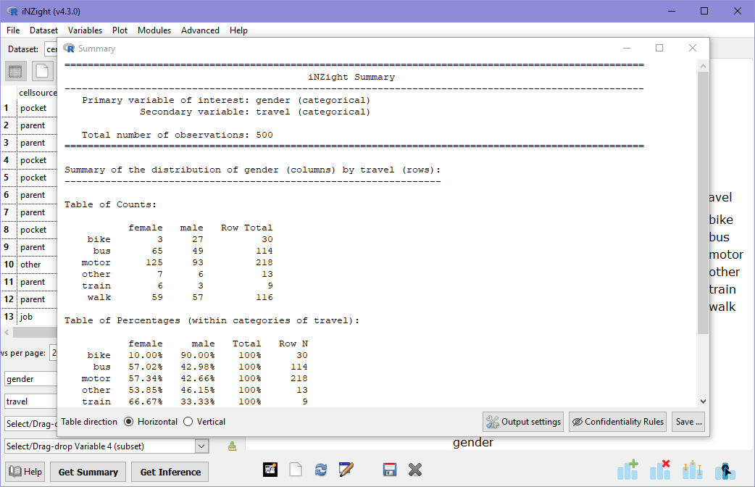Expand the Variable 4 subset dropdown

[x=201, y=446]
